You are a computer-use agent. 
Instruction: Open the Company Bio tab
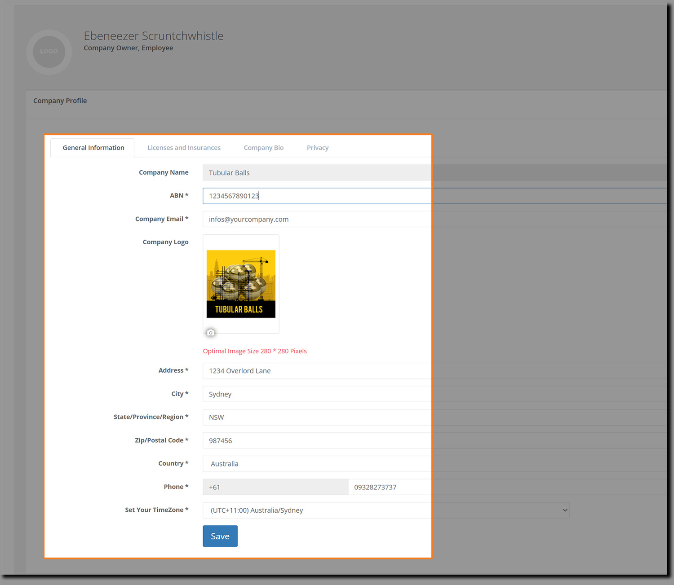(x=264, y=148)
